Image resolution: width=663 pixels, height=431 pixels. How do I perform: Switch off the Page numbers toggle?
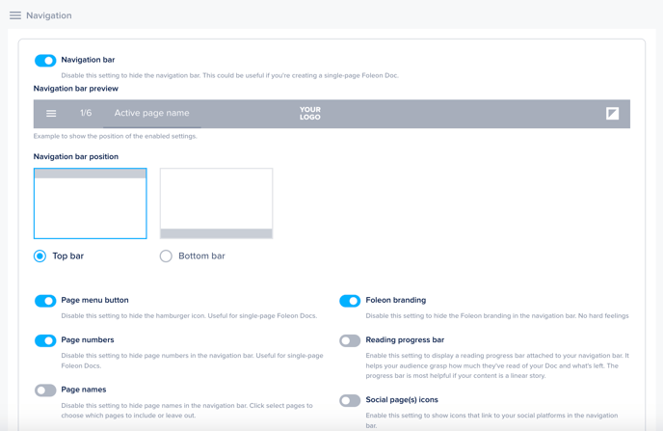click(45, 340)
